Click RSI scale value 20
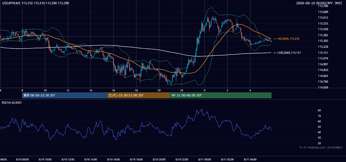 319,143
